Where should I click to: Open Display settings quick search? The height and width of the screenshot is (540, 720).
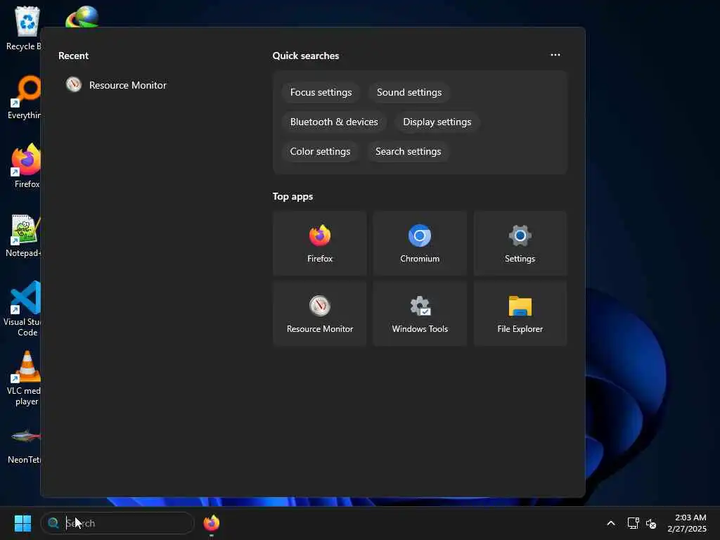tap(437, 122)
